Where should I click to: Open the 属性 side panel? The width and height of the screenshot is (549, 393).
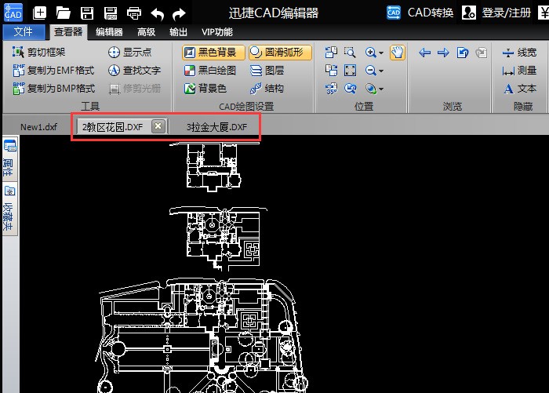tap(9, 158)
